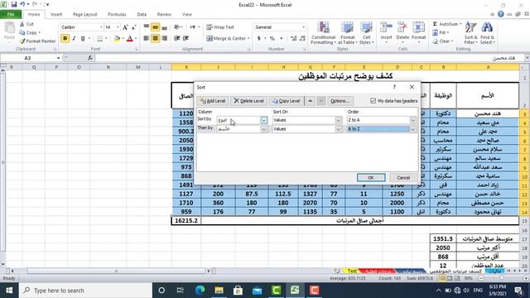Open Cell Styles gallery
This screenshot has width=530, height=298.
(x=366, y=33)
